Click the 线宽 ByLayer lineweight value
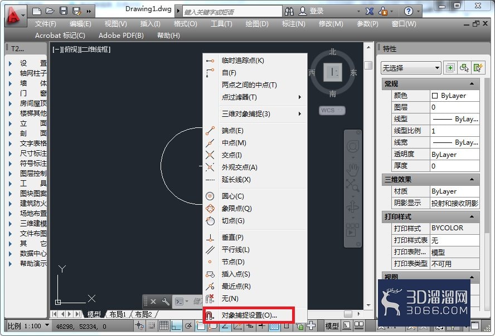The image size is (495, 336). tap(455, 142)
